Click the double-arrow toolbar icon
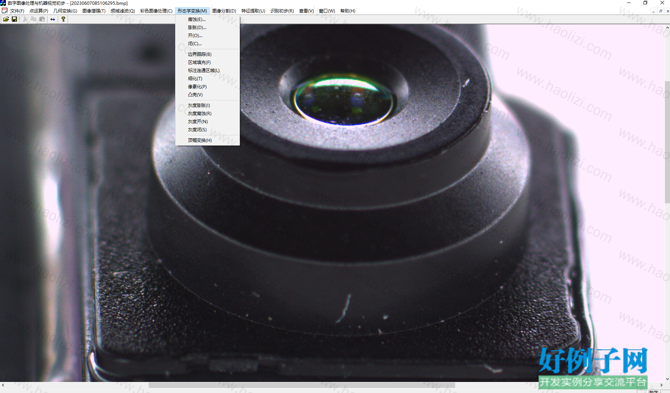 (x=53, y=19)
